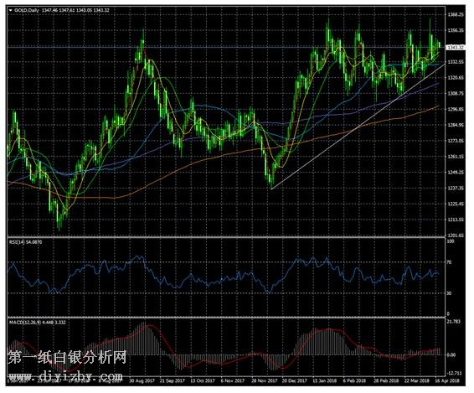Select the GOLD,Daily chart title
474x393 pixels.
(27, 10)
